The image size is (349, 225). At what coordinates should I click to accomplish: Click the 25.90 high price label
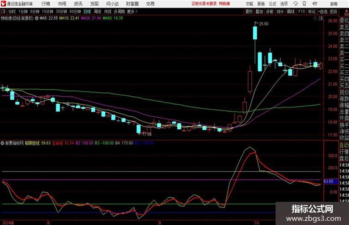pyautogui.click(x=264, y=24)
